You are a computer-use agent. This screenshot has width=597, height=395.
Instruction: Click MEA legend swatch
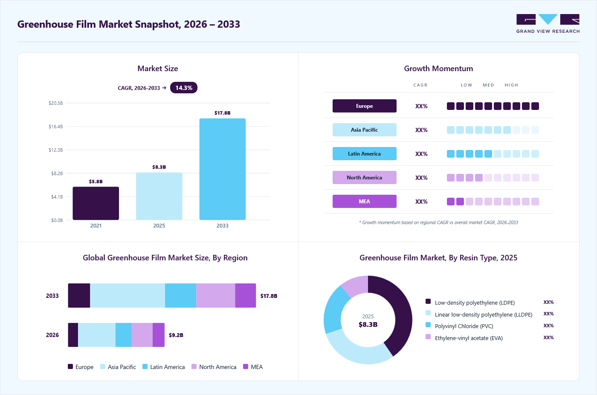click(x=246, y=366)
